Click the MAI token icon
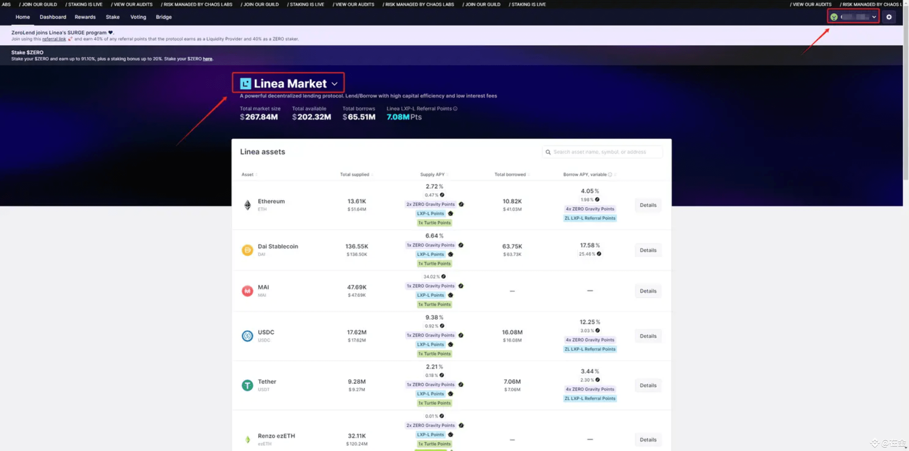Image resolution: width=909 pixels, height=451 pixels. 247,291
